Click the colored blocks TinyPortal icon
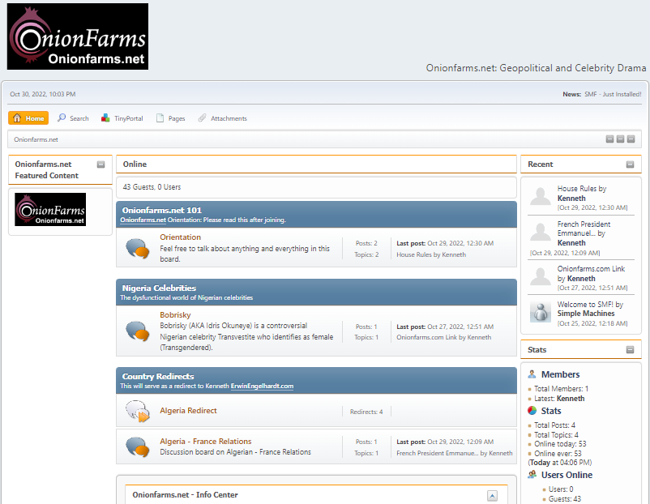 [x=105, y=118]
